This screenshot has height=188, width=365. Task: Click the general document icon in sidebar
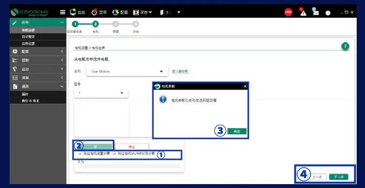pyautogui.click(x=15, y=86)
